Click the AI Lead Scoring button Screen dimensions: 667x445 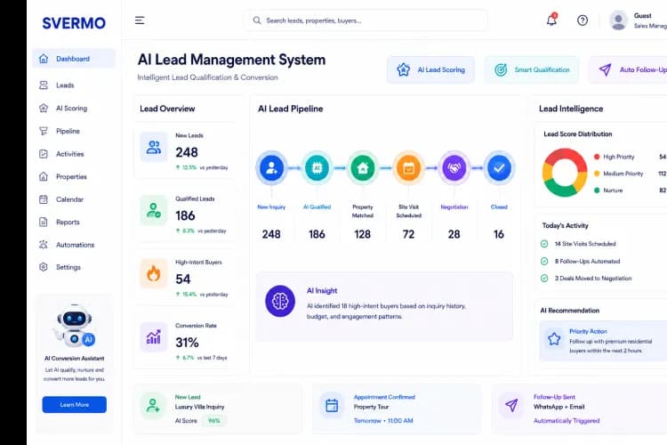(x=430, y=69)
